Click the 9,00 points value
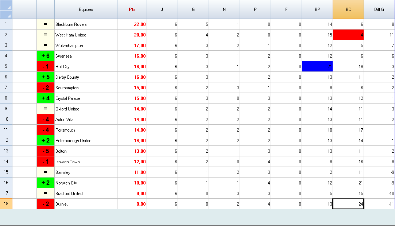Viewport: 395px width, 226px height. coord(141,194)
